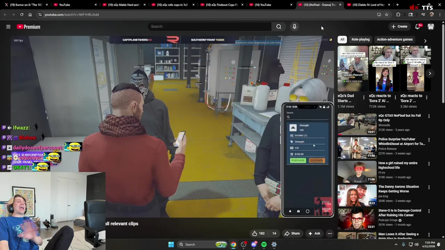Open a new browser tab

397,5
